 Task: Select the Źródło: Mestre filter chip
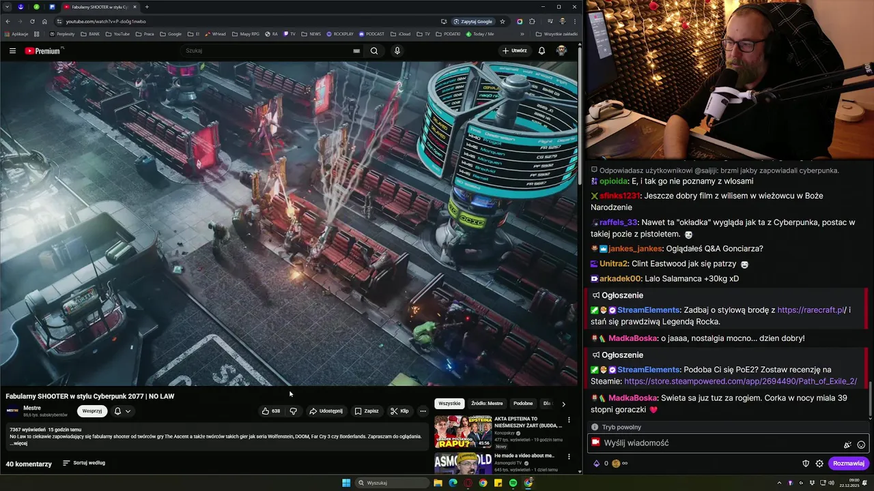point(487,404)
